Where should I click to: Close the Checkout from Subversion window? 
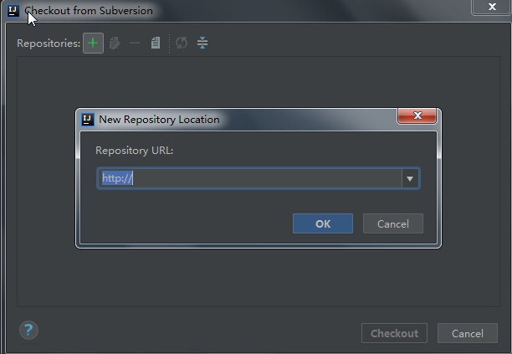coord(492,7)
